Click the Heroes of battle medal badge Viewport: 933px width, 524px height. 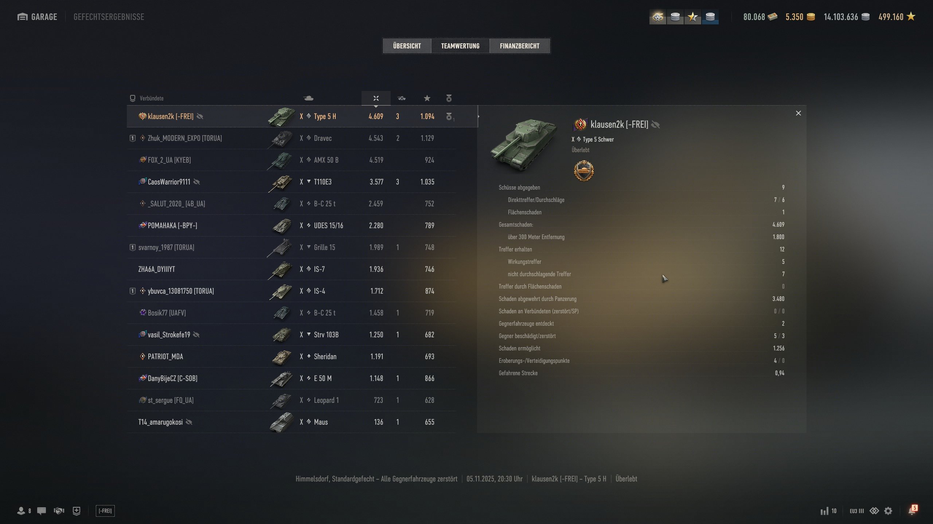(x=584, y=171)
